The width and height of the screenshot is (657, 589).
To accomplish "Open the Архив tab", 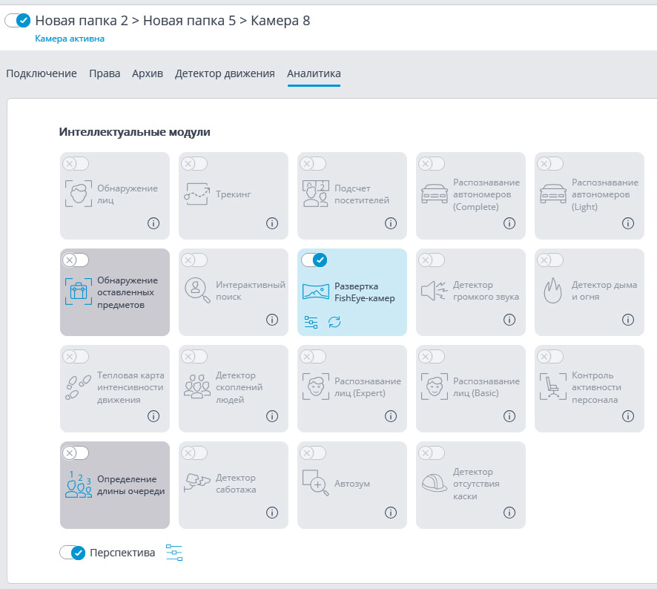I will click(148, 73).
